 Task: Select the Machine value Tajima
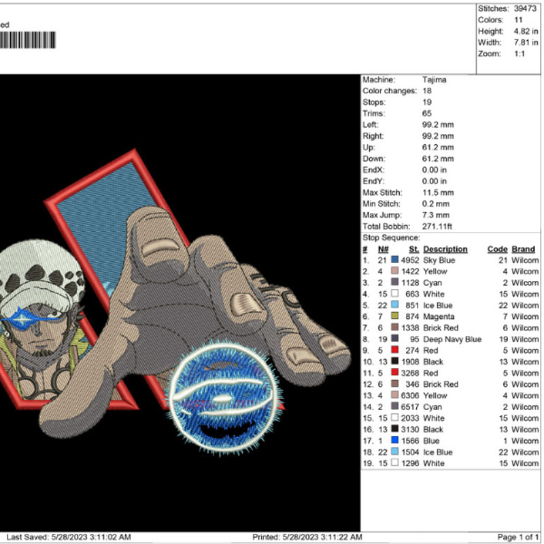tap(434, 80)
